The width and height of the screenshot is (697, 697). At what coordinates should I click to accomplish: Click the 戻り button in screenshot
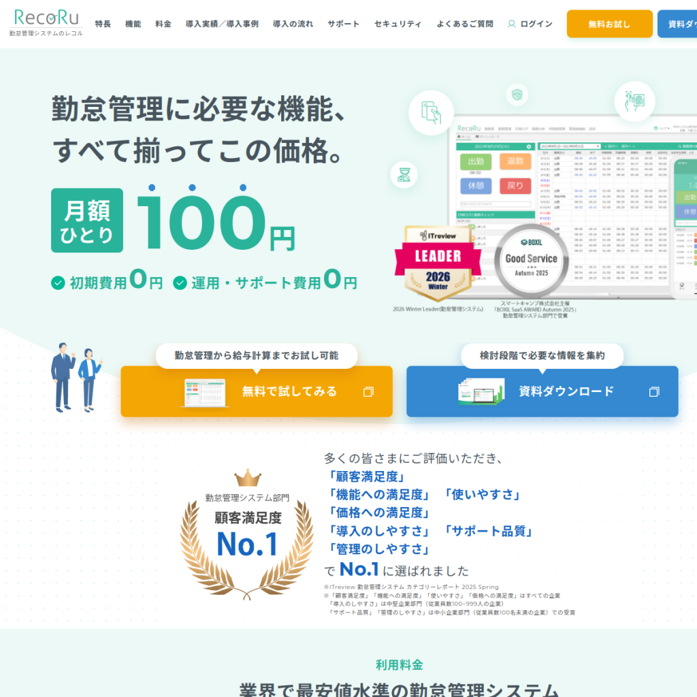point(515,185)
